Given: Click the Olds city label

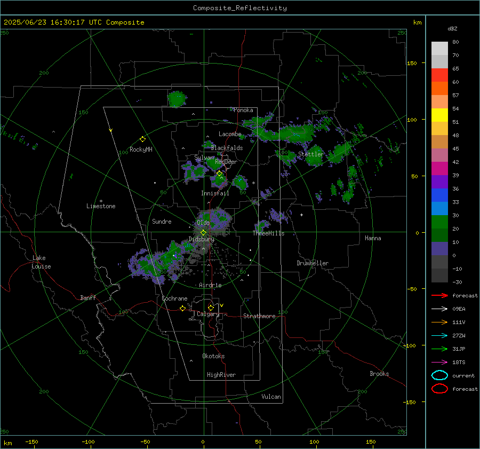Looking at the screenshot, I should coord(203,223).
